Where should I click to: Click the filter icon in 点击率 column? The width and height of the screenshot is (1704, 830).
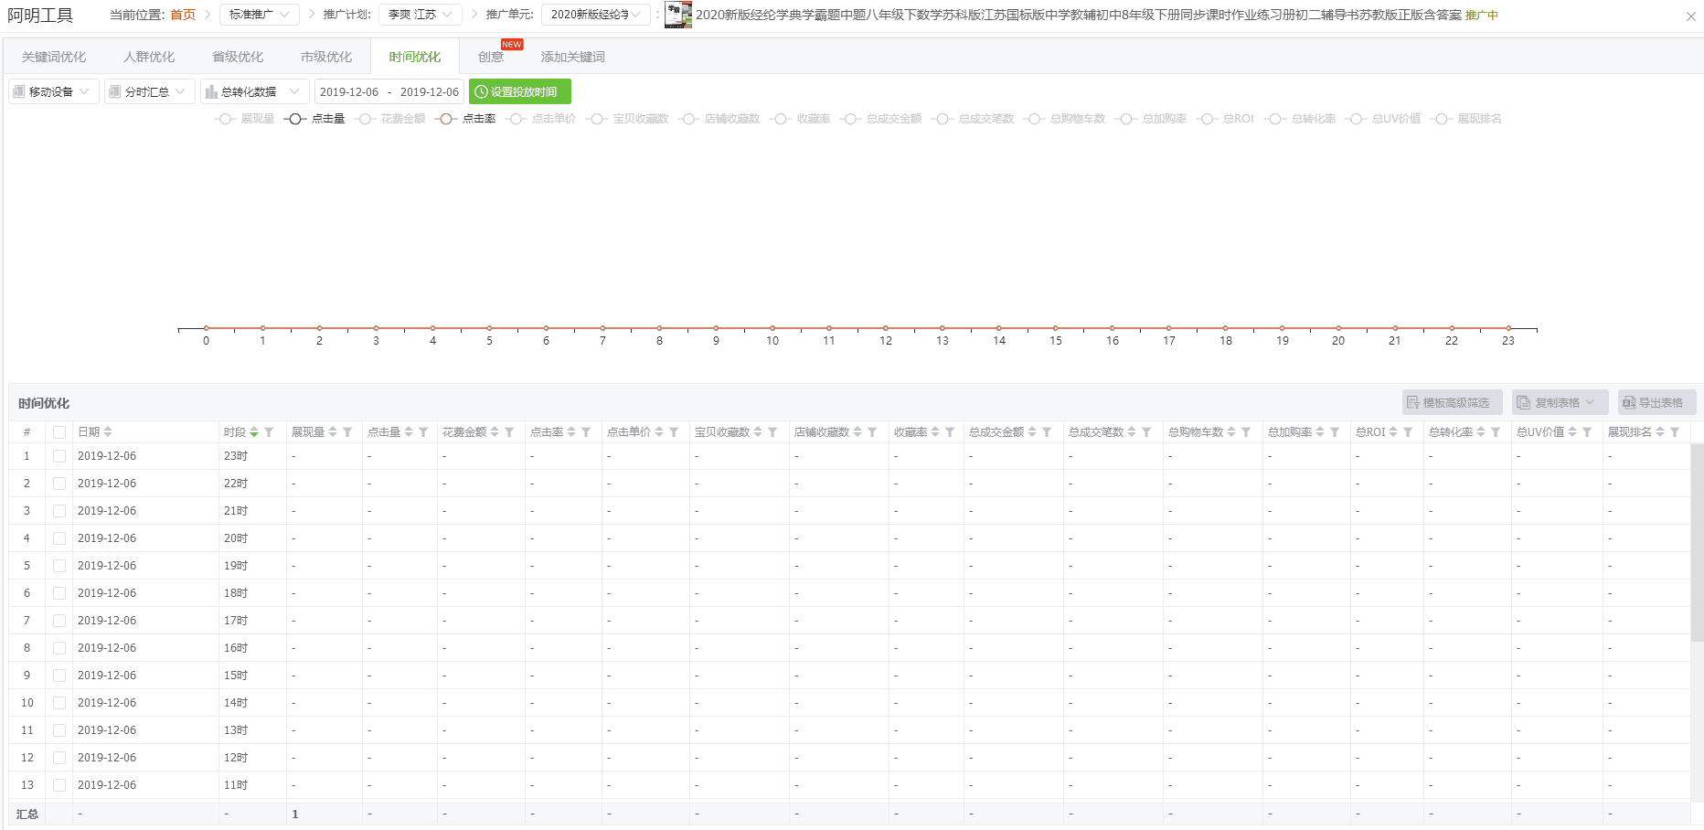click(586, 432)
